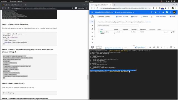Click the Step 3 ServiceAccount code block
This screenshot has height=100, width=178.
coord(29,39)
